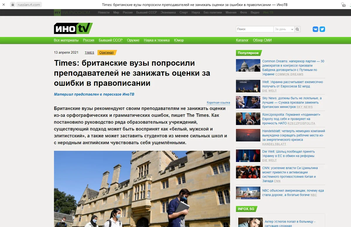The image size is (351, 227).
Task: Click the lock icon beside russian.rt.com
Action: [13, 5]
